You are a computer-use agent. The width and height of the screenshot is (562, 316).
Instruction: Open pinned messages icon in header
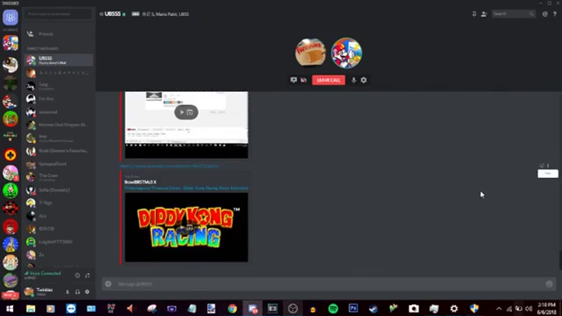click(474, 14)
